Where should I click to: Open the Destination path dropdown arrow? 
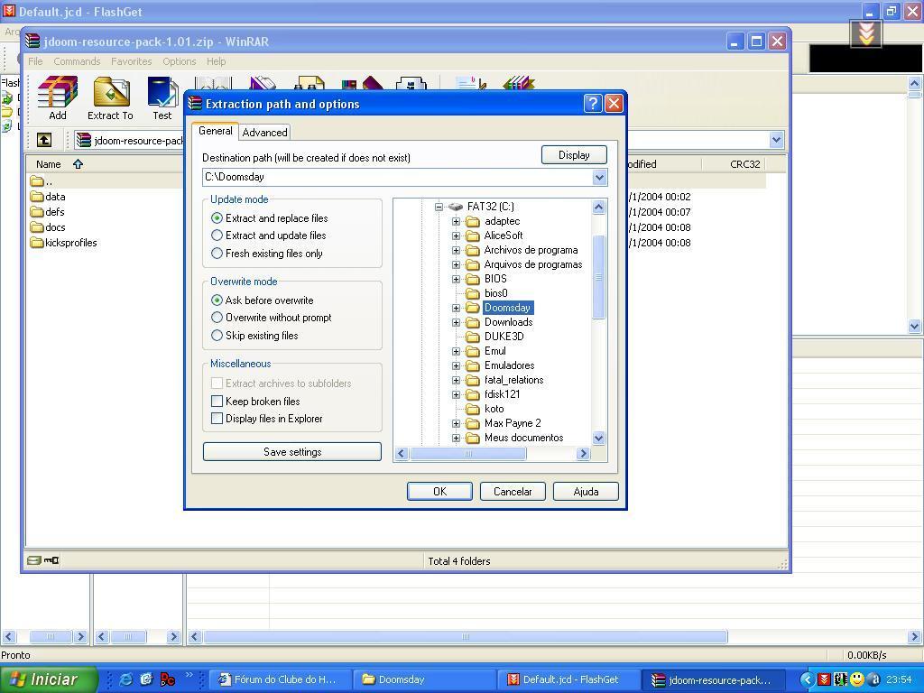tap(599, 178)
